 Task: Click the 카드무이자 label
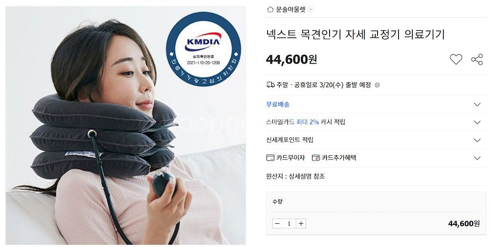tap(290, 158)
